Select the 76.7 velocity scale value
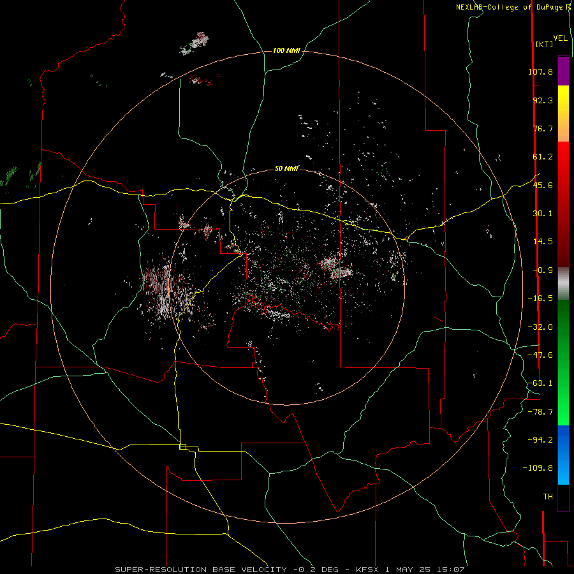The image size is (574, 574). (x=543, y=128)
